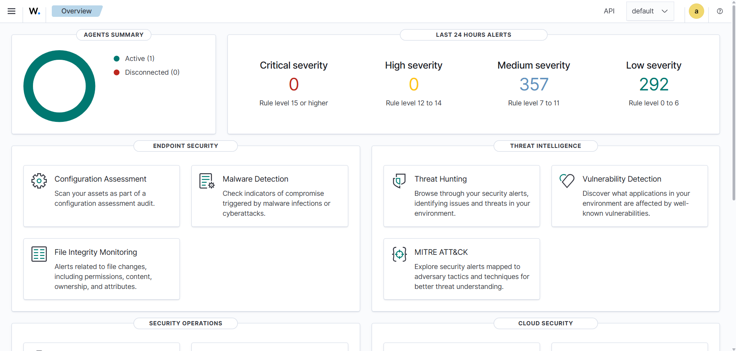Open the help icon in header

pyautogui.click(x=720, y=11)
